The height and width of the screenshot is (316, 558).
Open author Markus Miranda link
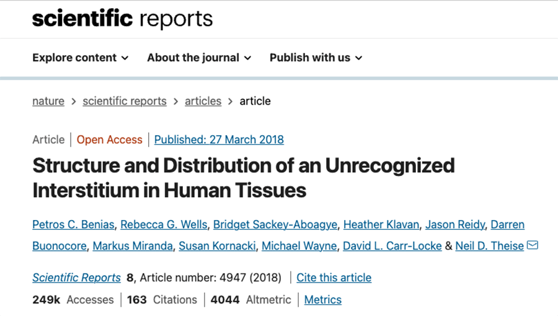pos(133,246)
